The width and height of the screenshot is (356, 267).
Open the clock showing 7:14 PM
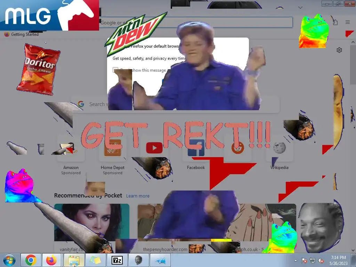click(x=338, y=260)
